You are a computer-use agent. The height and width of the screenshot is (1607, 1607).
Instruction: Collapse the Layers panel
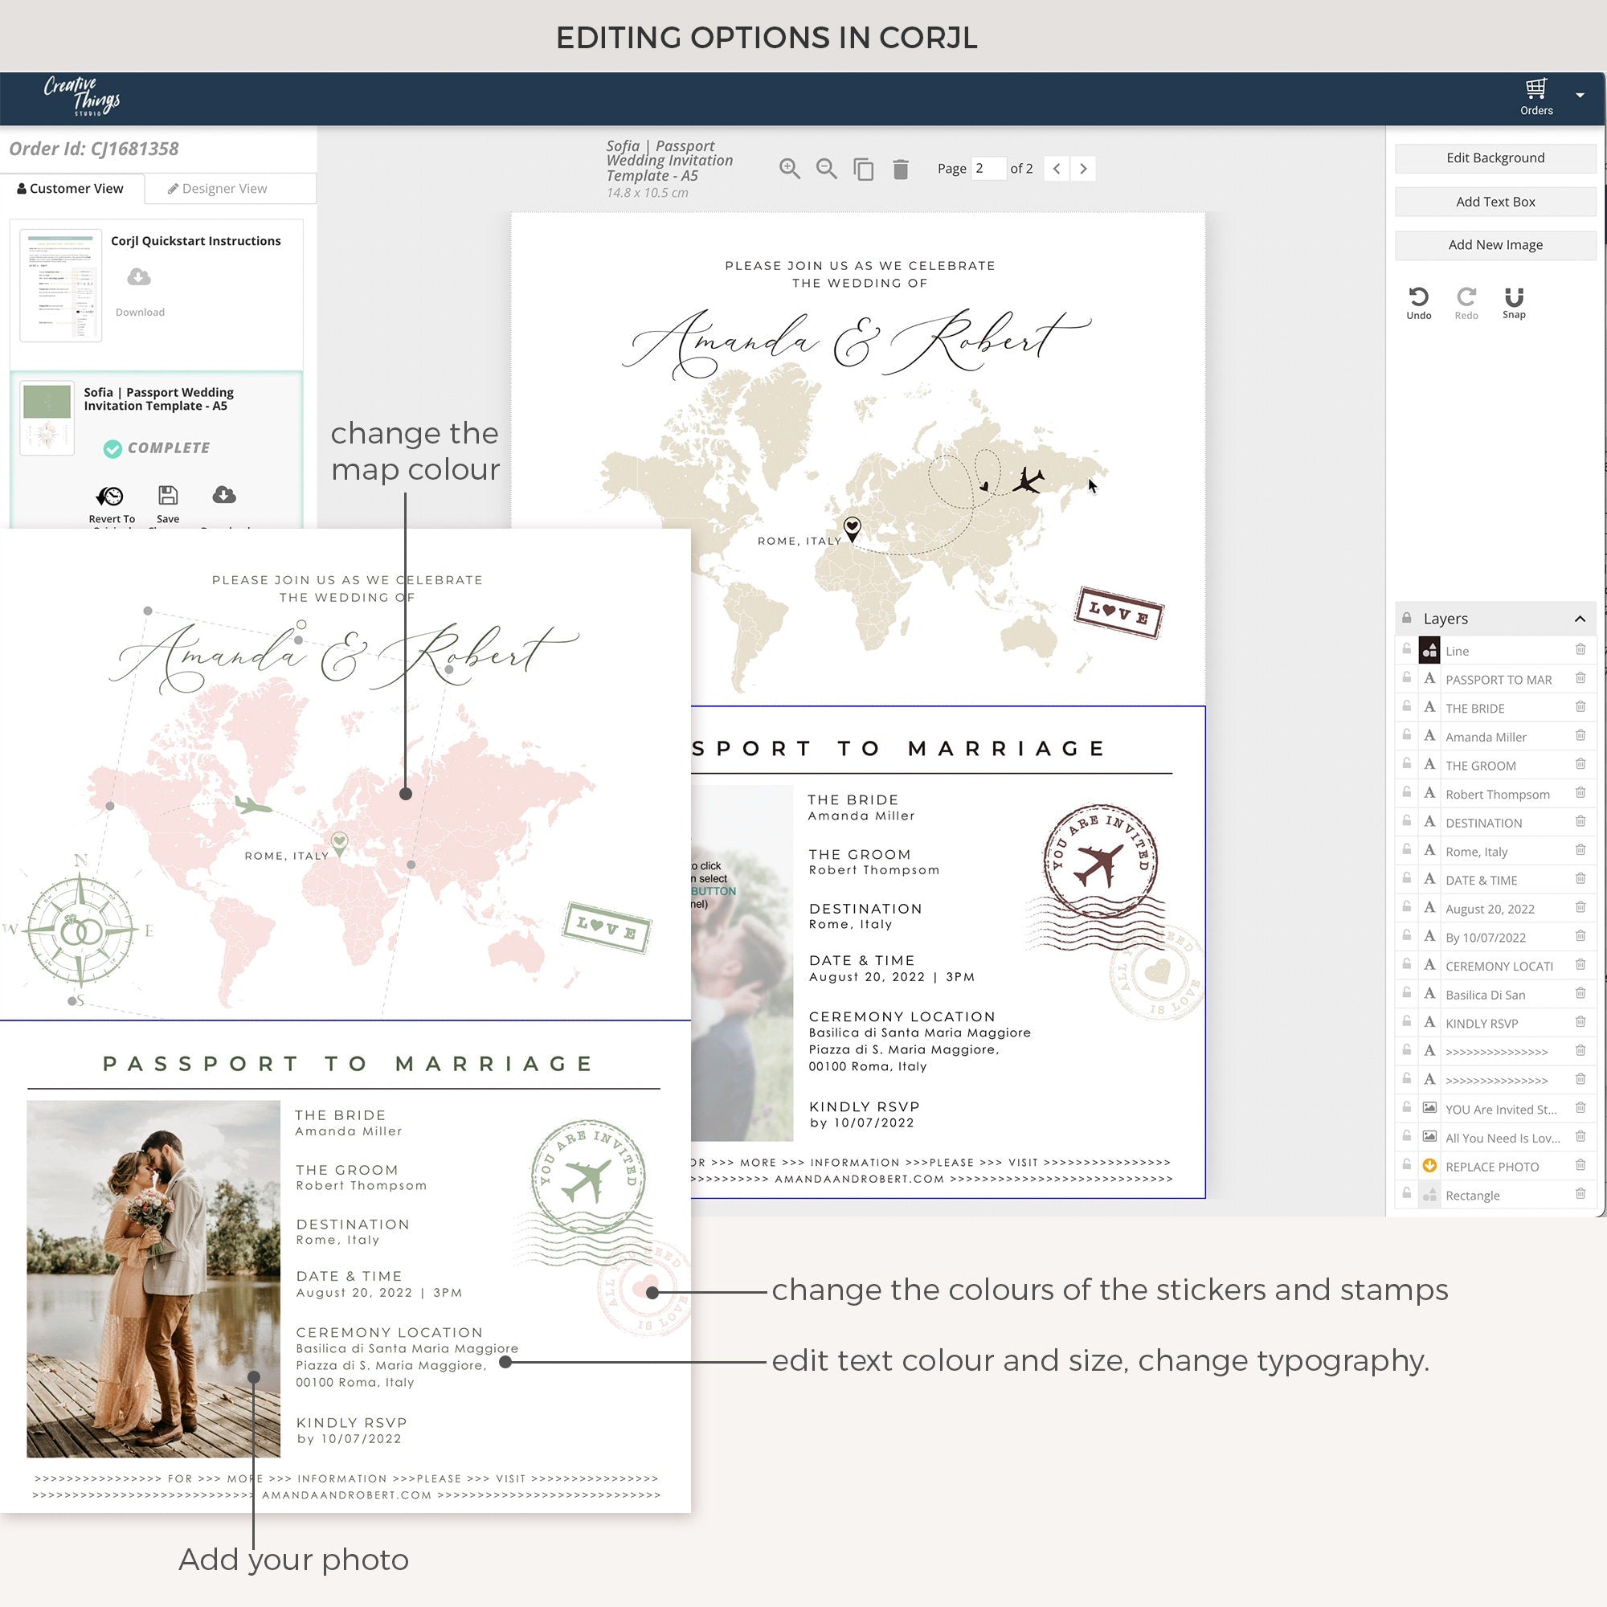[1580, 618]
